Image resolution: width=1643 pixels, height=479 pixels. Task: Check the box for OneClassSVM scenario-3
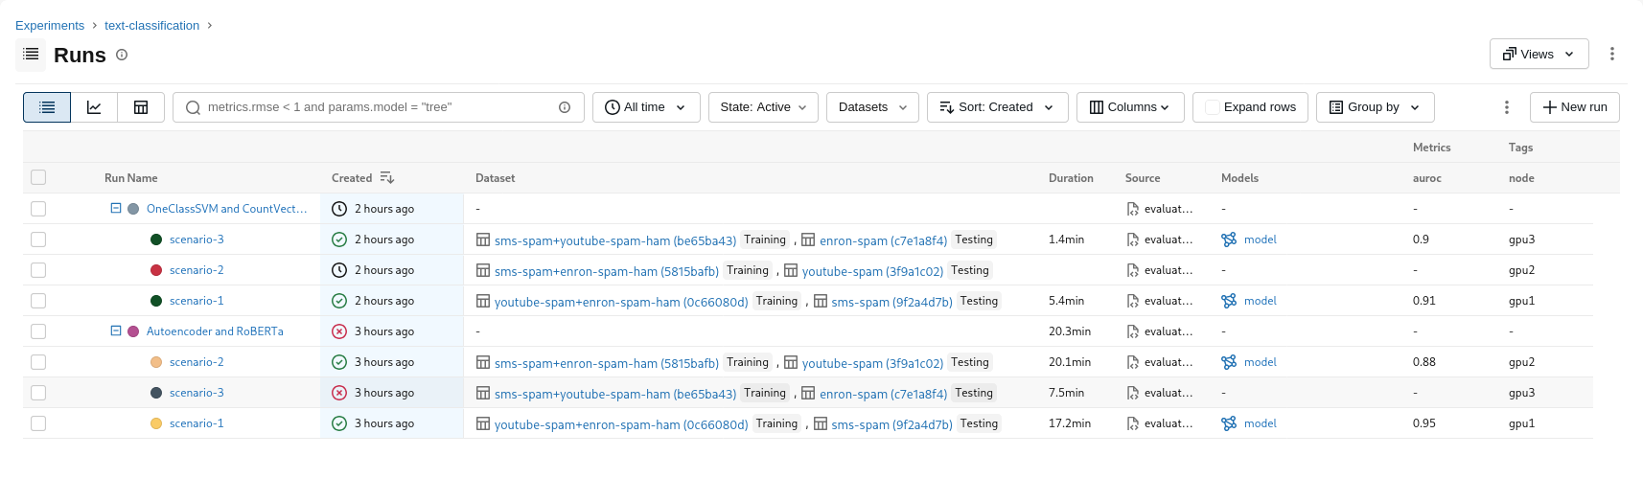(x=38, y=239)
